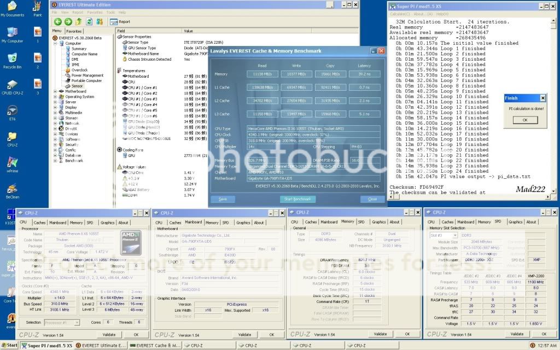Screen dimensions: 560x350
Task: Expand the Display node in EVEREST tree
Action: 55,107
